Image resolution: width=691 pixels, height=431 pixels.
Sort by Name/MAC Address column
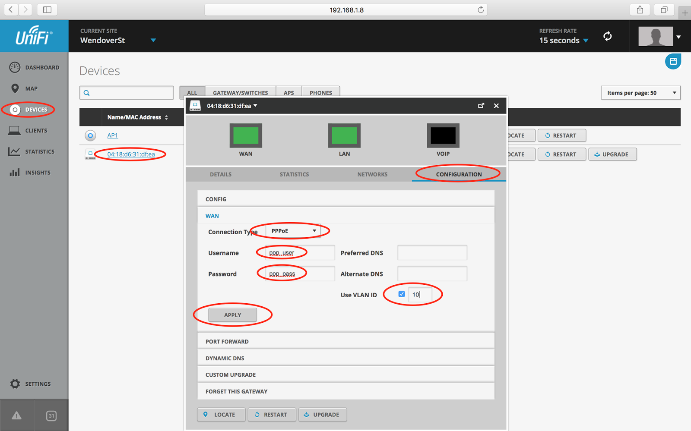(x=137, y=117)
